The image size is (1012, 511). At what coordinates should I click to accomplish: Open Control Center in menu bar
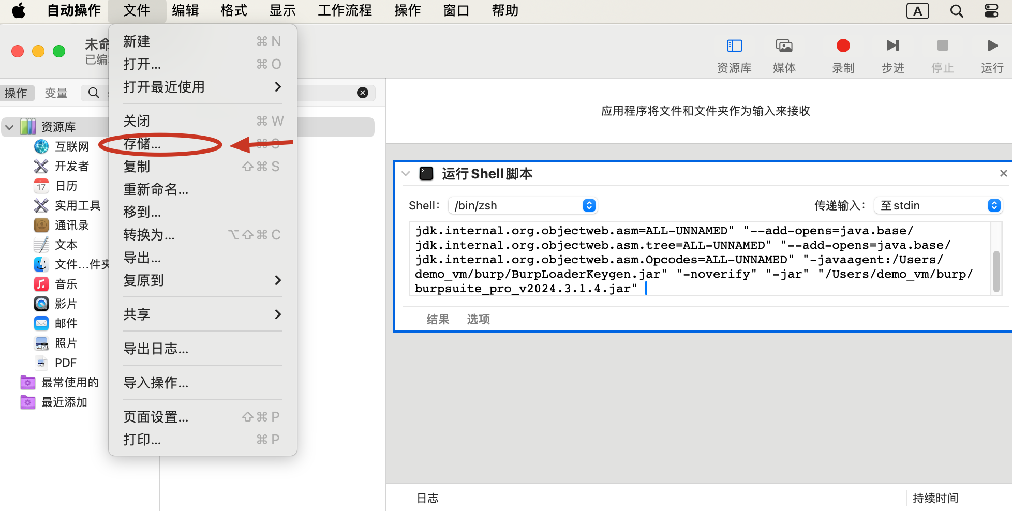point(991,11)
